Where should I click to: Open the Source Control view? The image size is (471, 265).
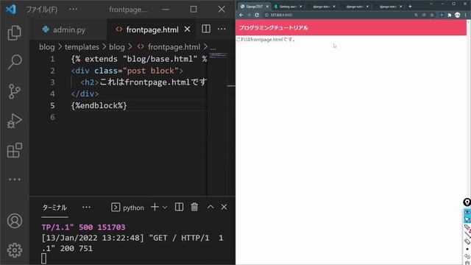tap(15, 91)
